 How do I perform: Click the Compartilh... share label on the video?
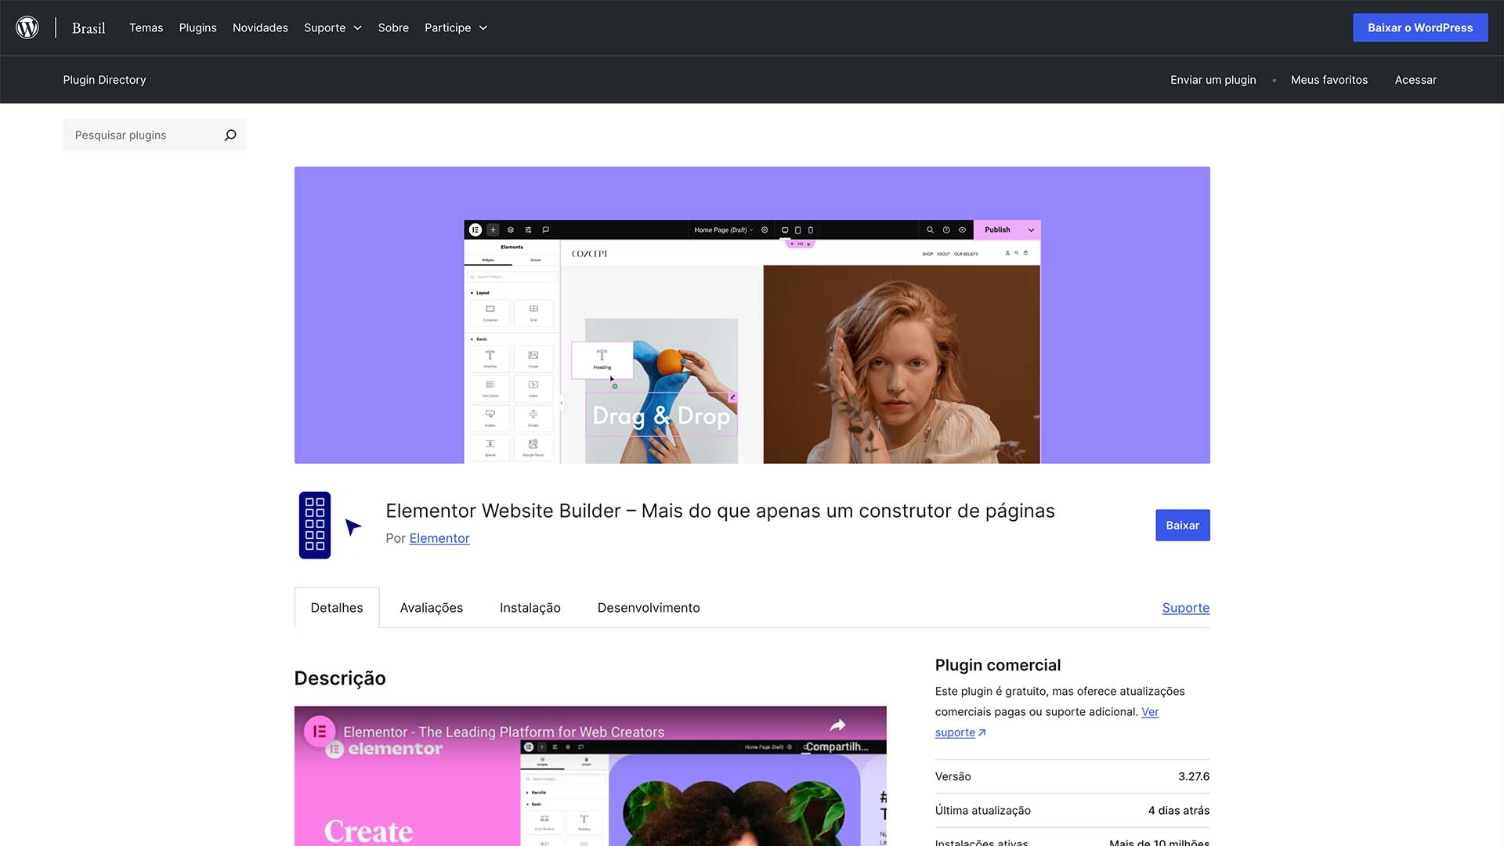pyautogui.click(x=837, y=747)
